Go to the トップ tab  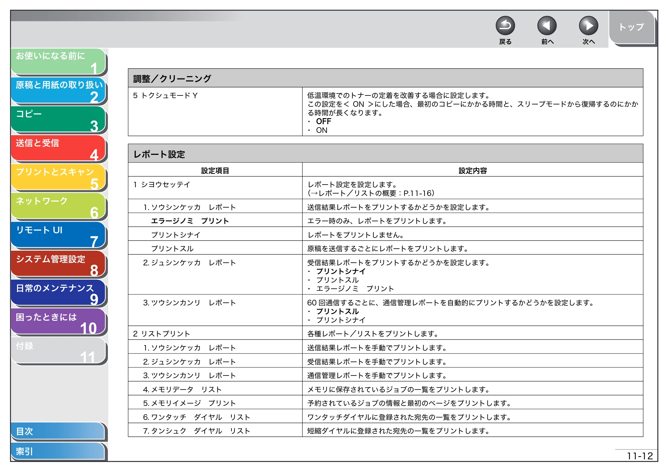click(x=632, y=27)
